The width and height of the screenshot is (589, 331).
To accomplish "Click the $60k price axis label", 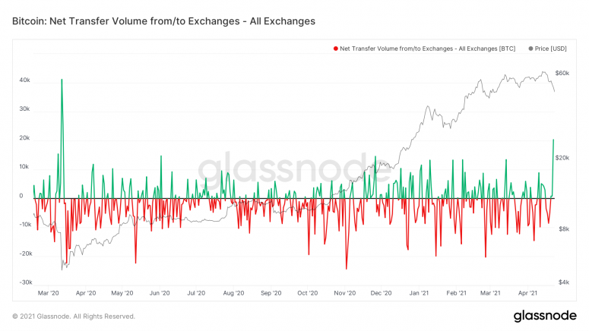I will [x=562, y=74].
